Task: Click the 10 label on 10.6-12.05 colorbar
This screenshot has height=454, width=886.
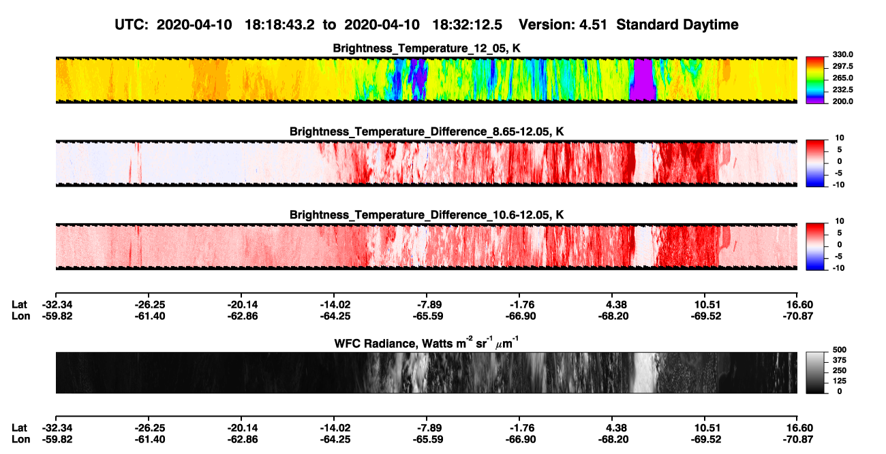Action: pyautogui.click(x=839, y=221)
